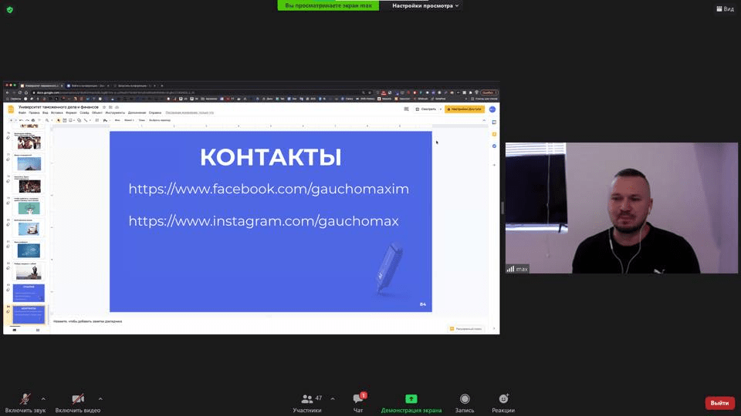Image resolution: width=741 pixels, height=416 pixels.
Task: Click the add new slide plus button
Action: 11,120
